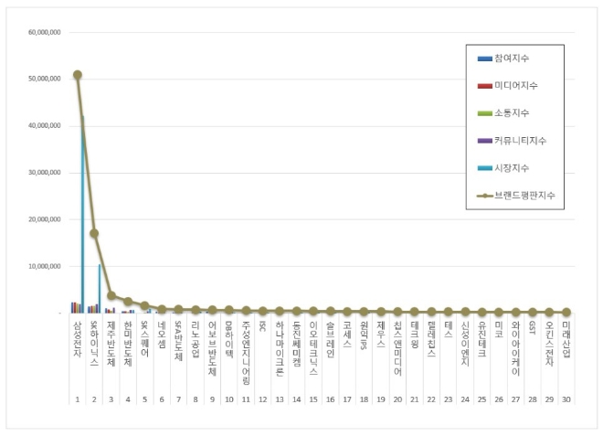Select the 한미반도체 x-axis category label

coord(128,338)
